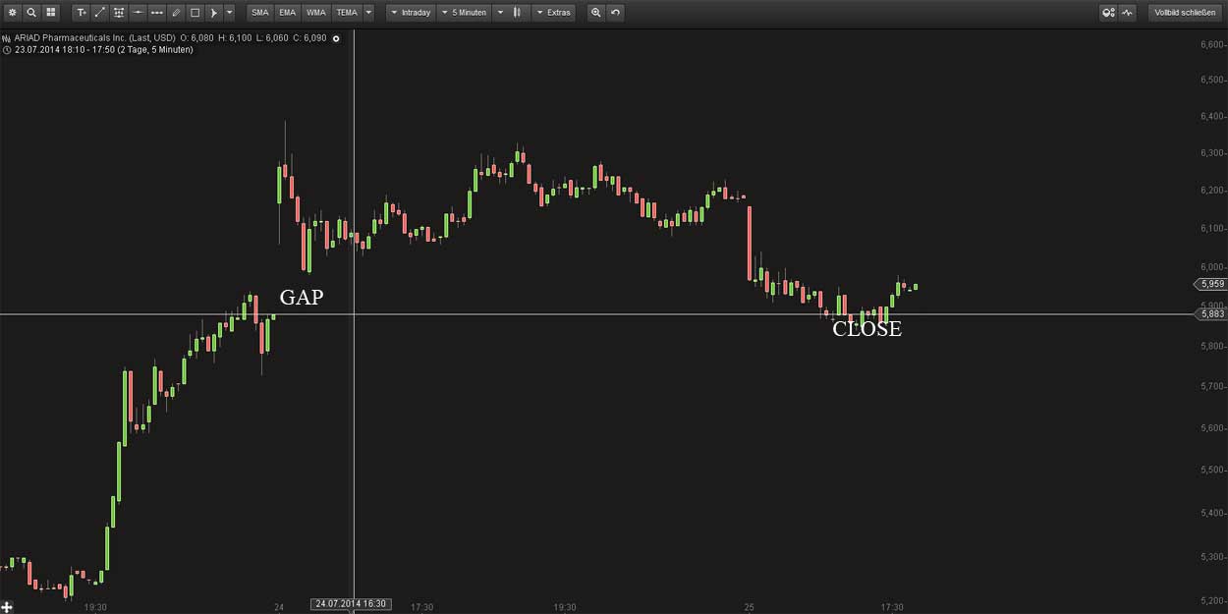Select the 5,959 price marker on axis
The image size is (1228, 614).
click(1210, 283)
